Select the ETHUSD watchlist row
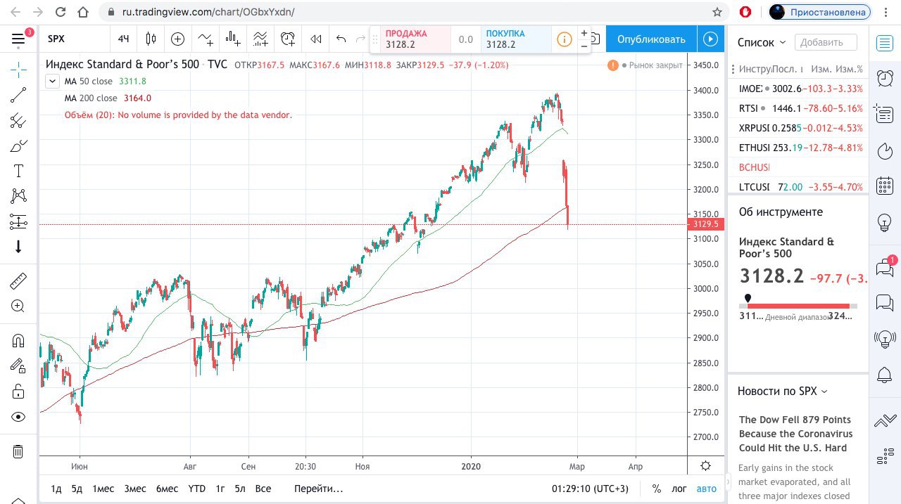The width and height of the screenshot is (901, 504). coord(798,148)
